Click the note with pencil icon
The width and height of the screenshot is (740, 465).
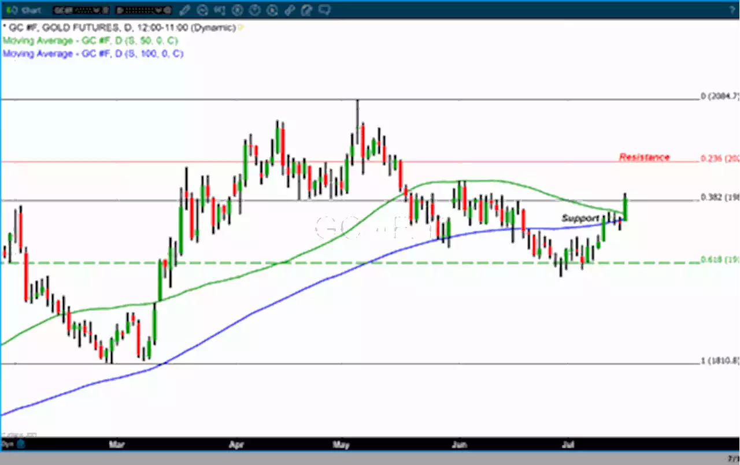307,10
